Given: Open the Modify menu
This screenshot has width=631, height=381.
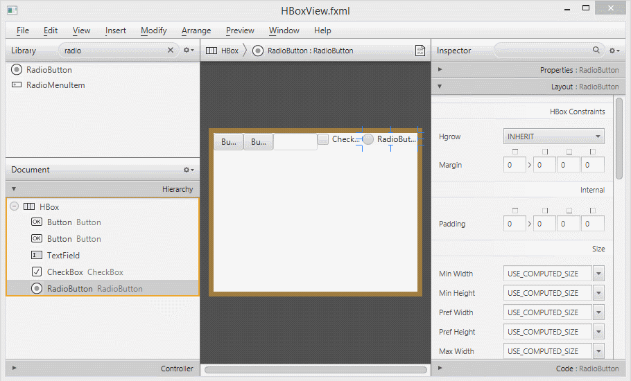Looking at the screenshot, I should [154, 30].
